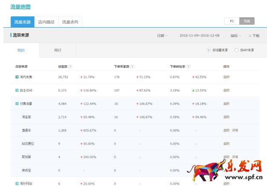267x186 pixels.
Task: Expand the 淘内免费 traffic source row
Action: (17, 77)
